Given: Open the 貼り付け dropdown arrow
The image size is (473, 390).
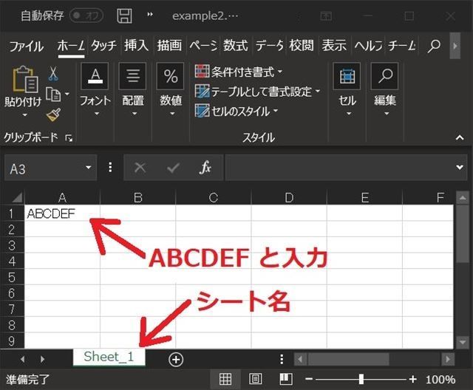Looking at the screenshot, I should coord(24,114).
